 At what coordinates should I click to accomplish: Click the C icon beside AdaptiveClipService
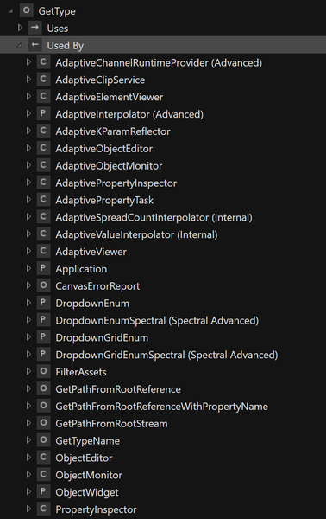pyautogui.click(x=43, y=80)
